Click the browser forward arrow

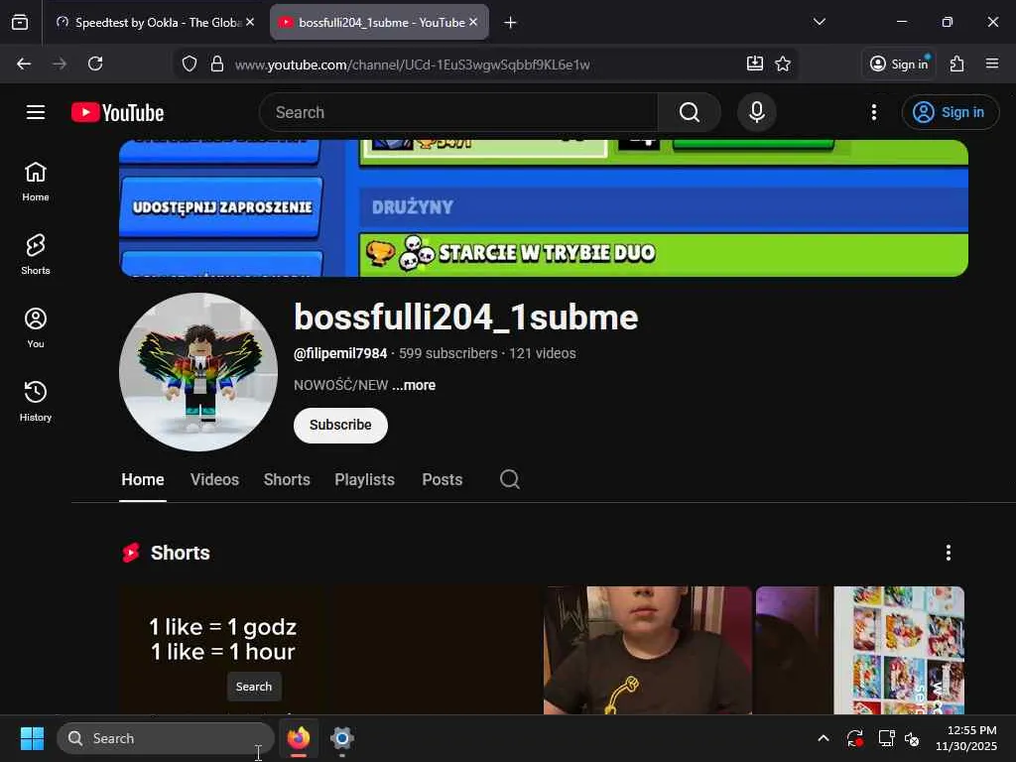pos(60,63)
